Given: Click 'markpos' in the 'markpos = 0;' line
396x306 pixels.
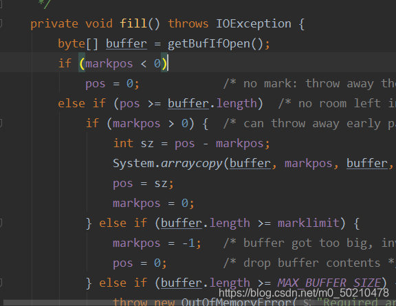Looking at the screenshot, I should (x=136, y=204).
